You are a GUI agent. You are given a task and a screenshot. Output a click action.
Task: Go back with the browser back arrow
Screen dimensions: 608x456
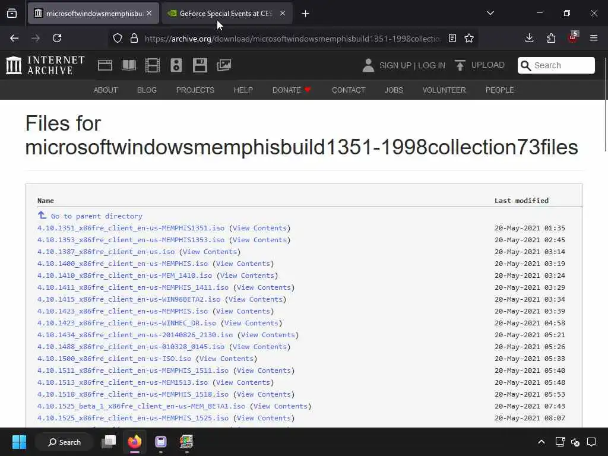tap(14, 38)
